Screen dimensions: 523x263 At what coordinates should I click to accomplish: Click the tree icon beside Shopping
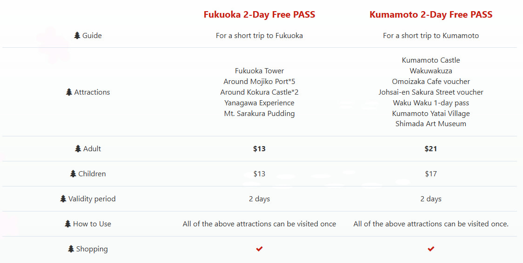[71, 249]
